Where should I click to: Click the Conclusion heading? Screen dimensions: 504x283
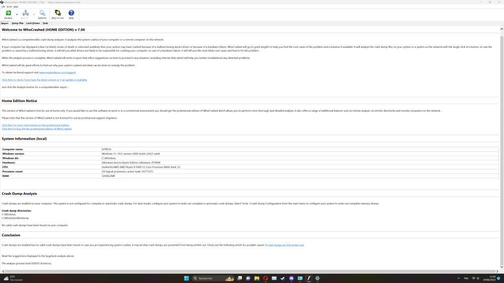(x=11, y=235)
